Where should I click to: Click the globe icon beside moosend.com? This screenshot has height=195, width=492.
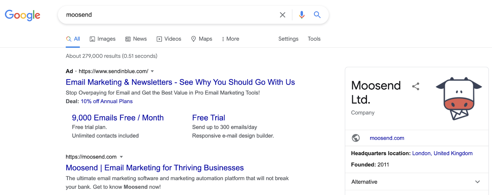point(356,138)
